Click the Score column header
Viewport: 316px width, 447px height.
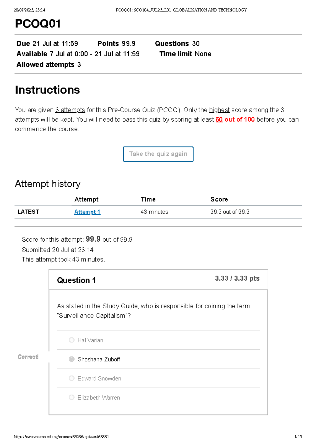click(219, 200)
